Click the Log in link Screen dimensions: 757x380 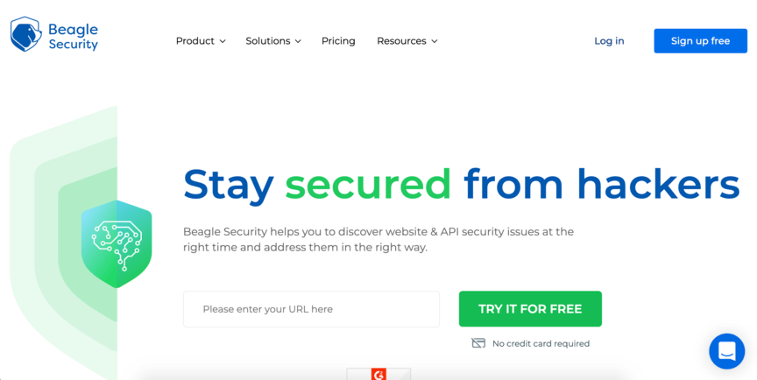(x=609, y=41)
